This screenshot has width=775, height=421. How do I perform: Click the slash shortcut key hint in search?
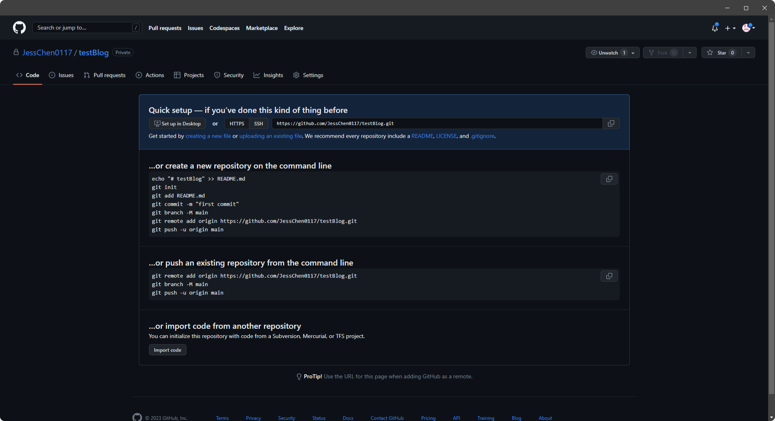136,28
